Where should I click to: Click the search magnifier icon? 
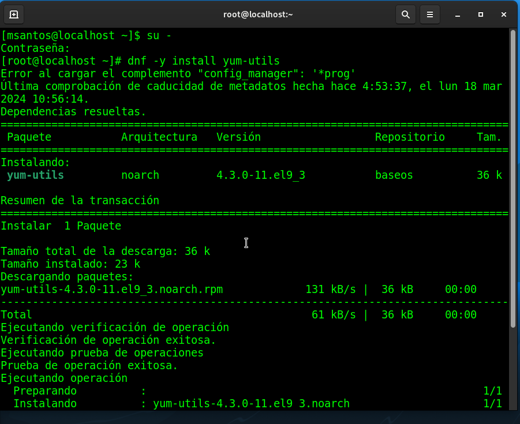pos(406,14)
